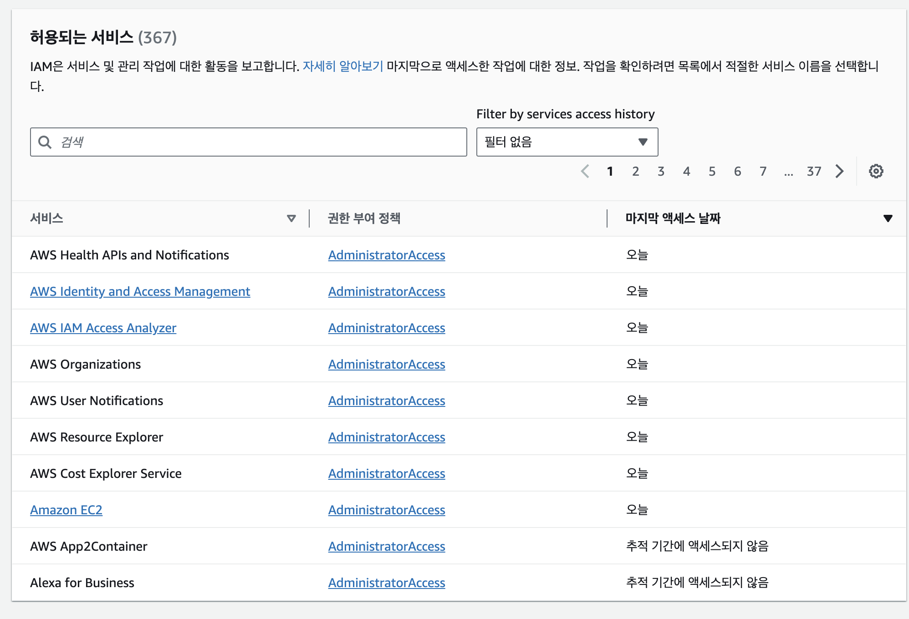Open Amazon EC2 service link
The width and height of the screenshot is (909, 619).
click(x=66, y=510)
